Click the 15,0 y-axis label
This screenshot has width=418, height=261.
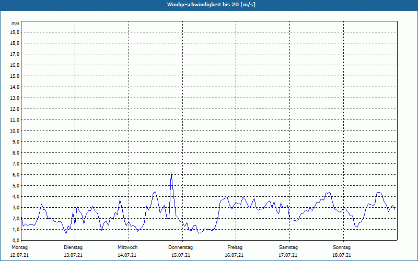click(15, 76)
